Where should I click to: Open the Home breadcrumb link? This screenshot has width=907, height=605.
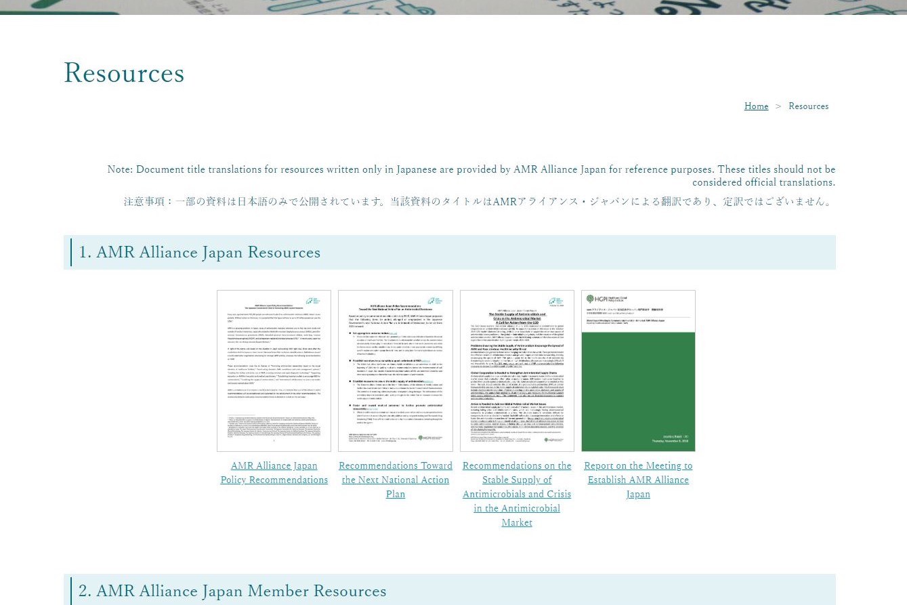point(756,106)
